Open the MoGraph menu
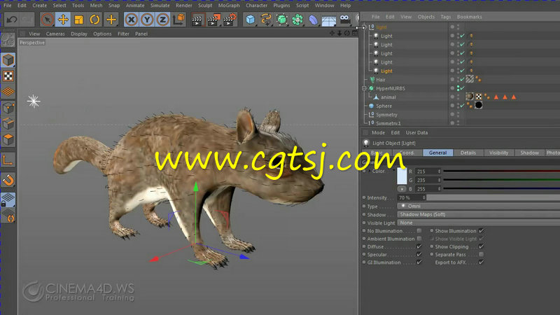Image resolution: width=560 pixels, height=315 pixels. (229, 6)
